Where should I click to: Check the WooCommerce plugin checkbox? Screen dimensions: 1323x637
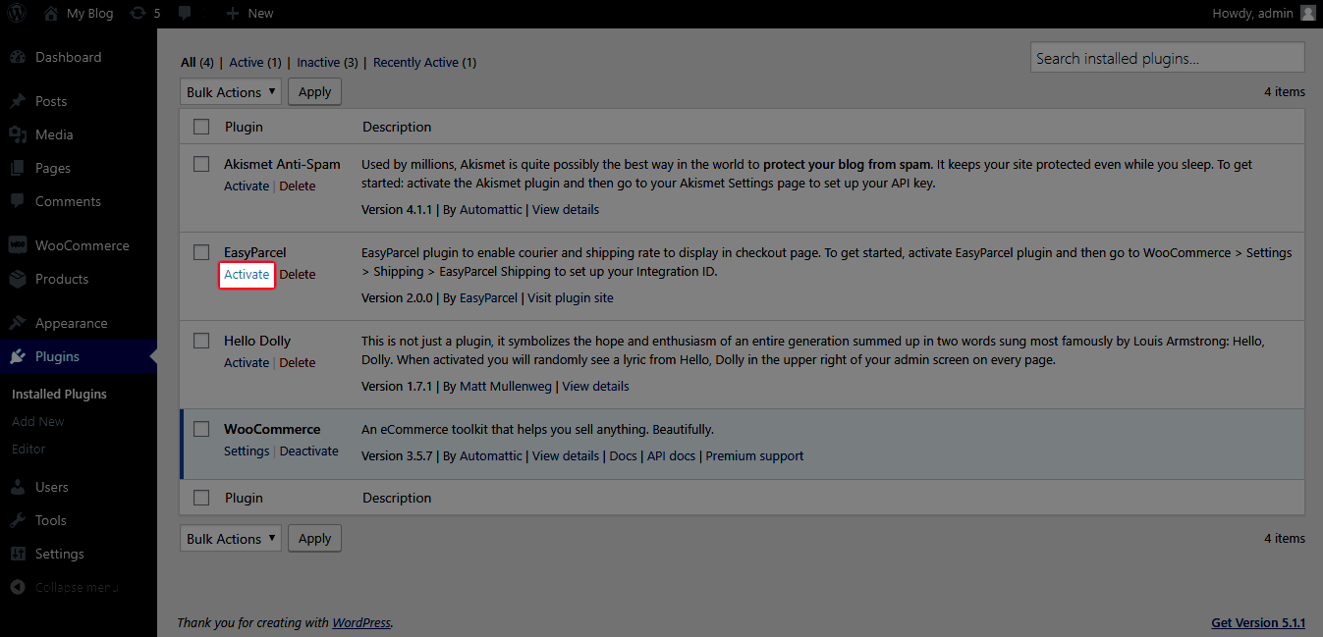(x=201, y=429)
